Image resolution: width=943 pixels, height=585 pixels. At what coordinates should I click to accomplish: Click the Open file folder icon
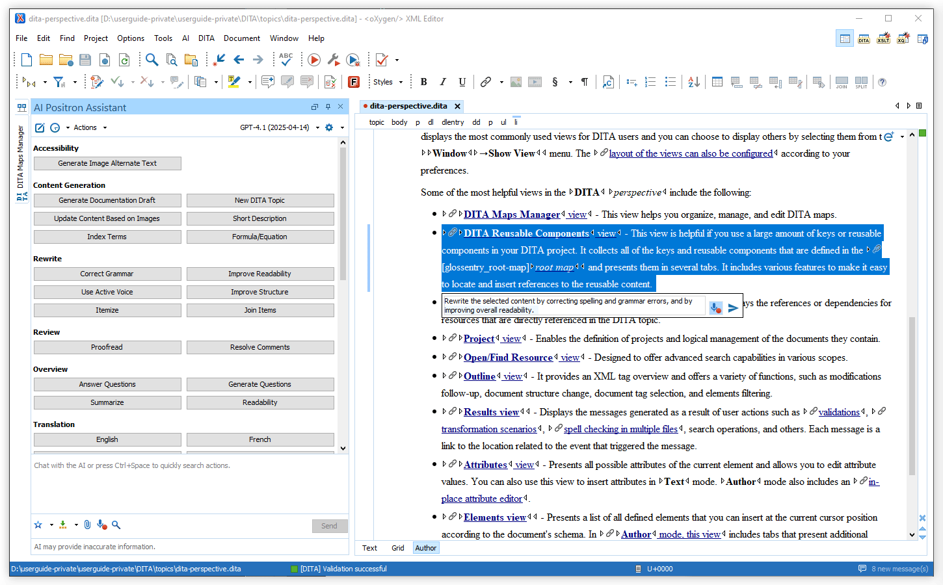click(x=46, y=60)
